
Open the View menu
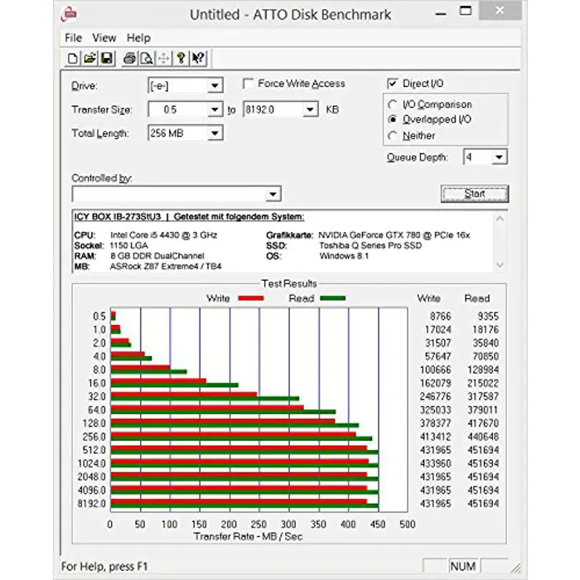104,37
